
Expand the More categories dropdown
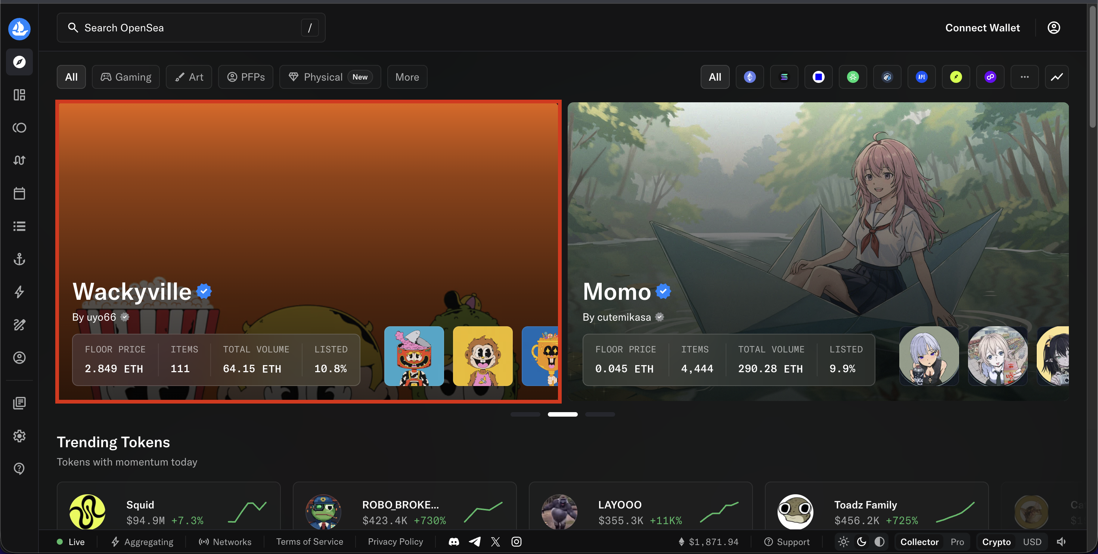[x=407, y=77]
